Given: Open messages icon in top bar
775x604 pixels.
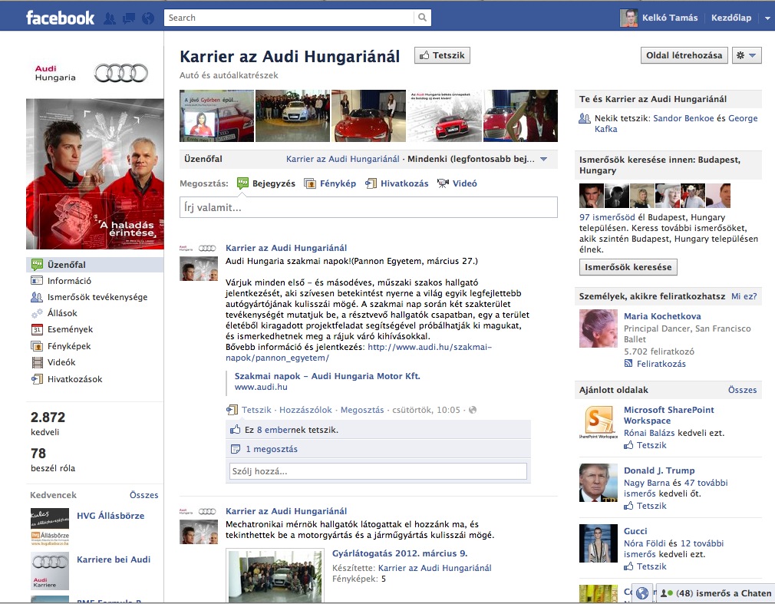Looking at the screenshot, I should pos(129,18).
